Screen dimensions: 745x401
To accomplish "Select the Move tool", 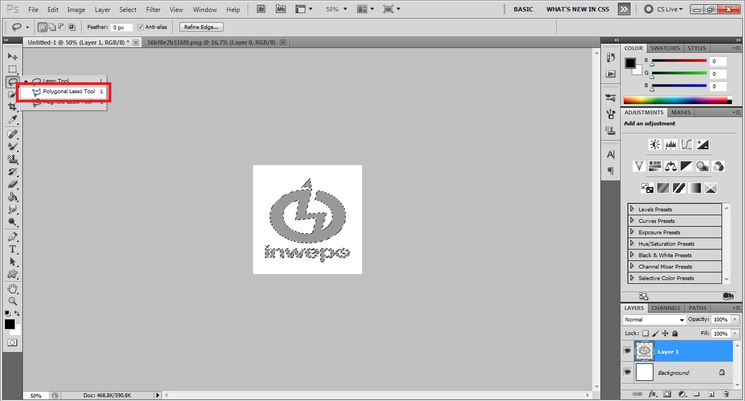I will (x=12, y=57).
